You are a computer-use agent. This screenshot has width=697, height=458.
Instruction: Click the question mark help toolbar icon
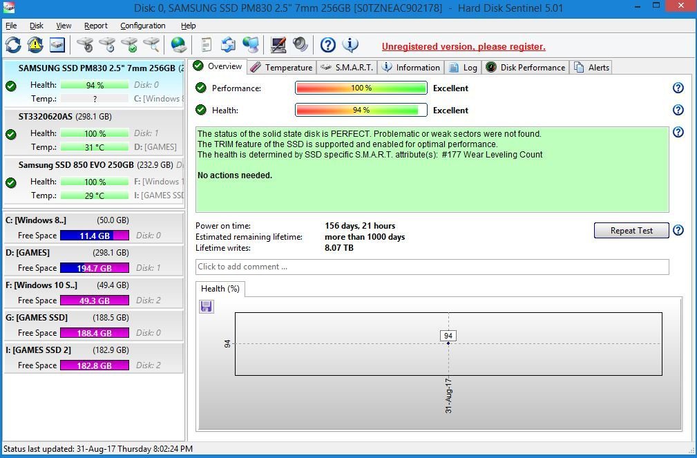tap(328, 45)
